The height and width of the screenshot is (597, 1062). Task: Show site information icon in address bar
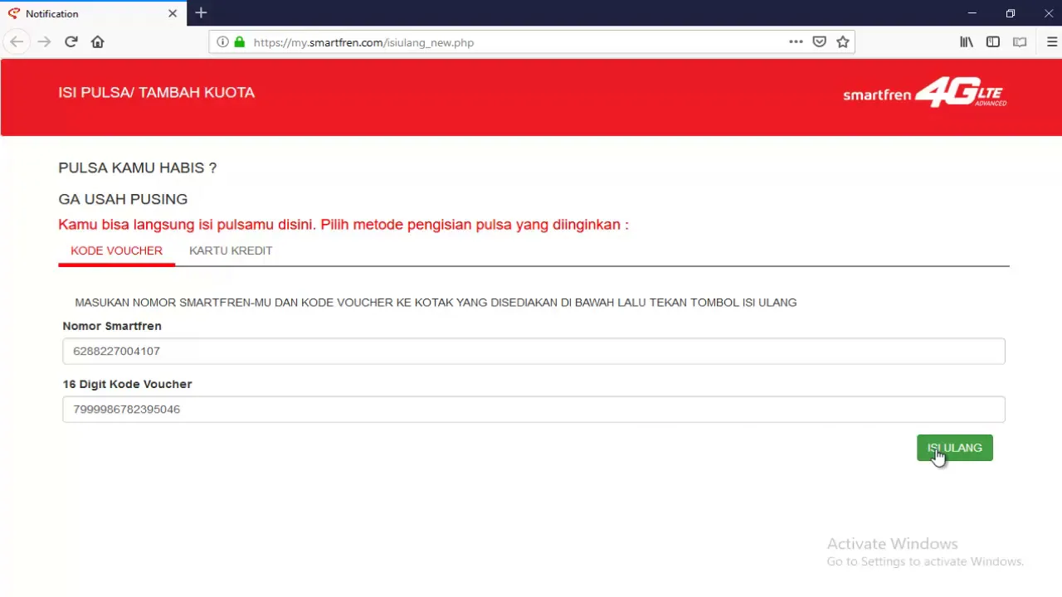222,41
